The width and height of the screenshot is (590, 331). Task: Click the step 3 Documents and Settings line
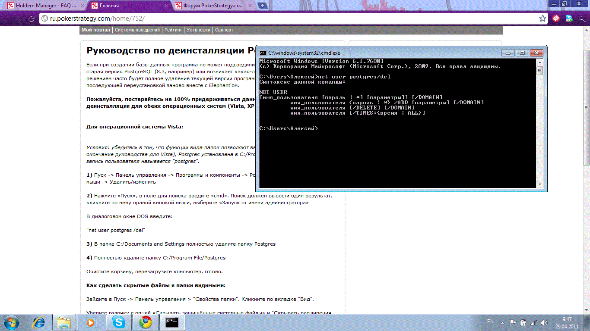pos(181,244)
